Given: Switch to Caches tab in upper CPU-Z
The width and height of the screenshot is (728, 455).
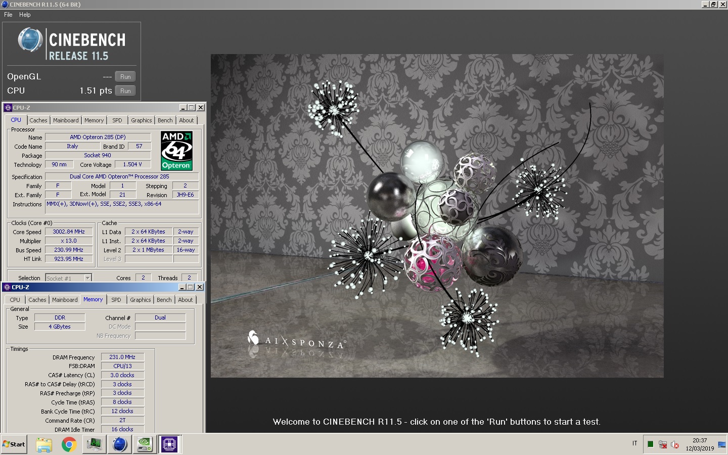Looking at the screenshot, I should pos(38,120).
